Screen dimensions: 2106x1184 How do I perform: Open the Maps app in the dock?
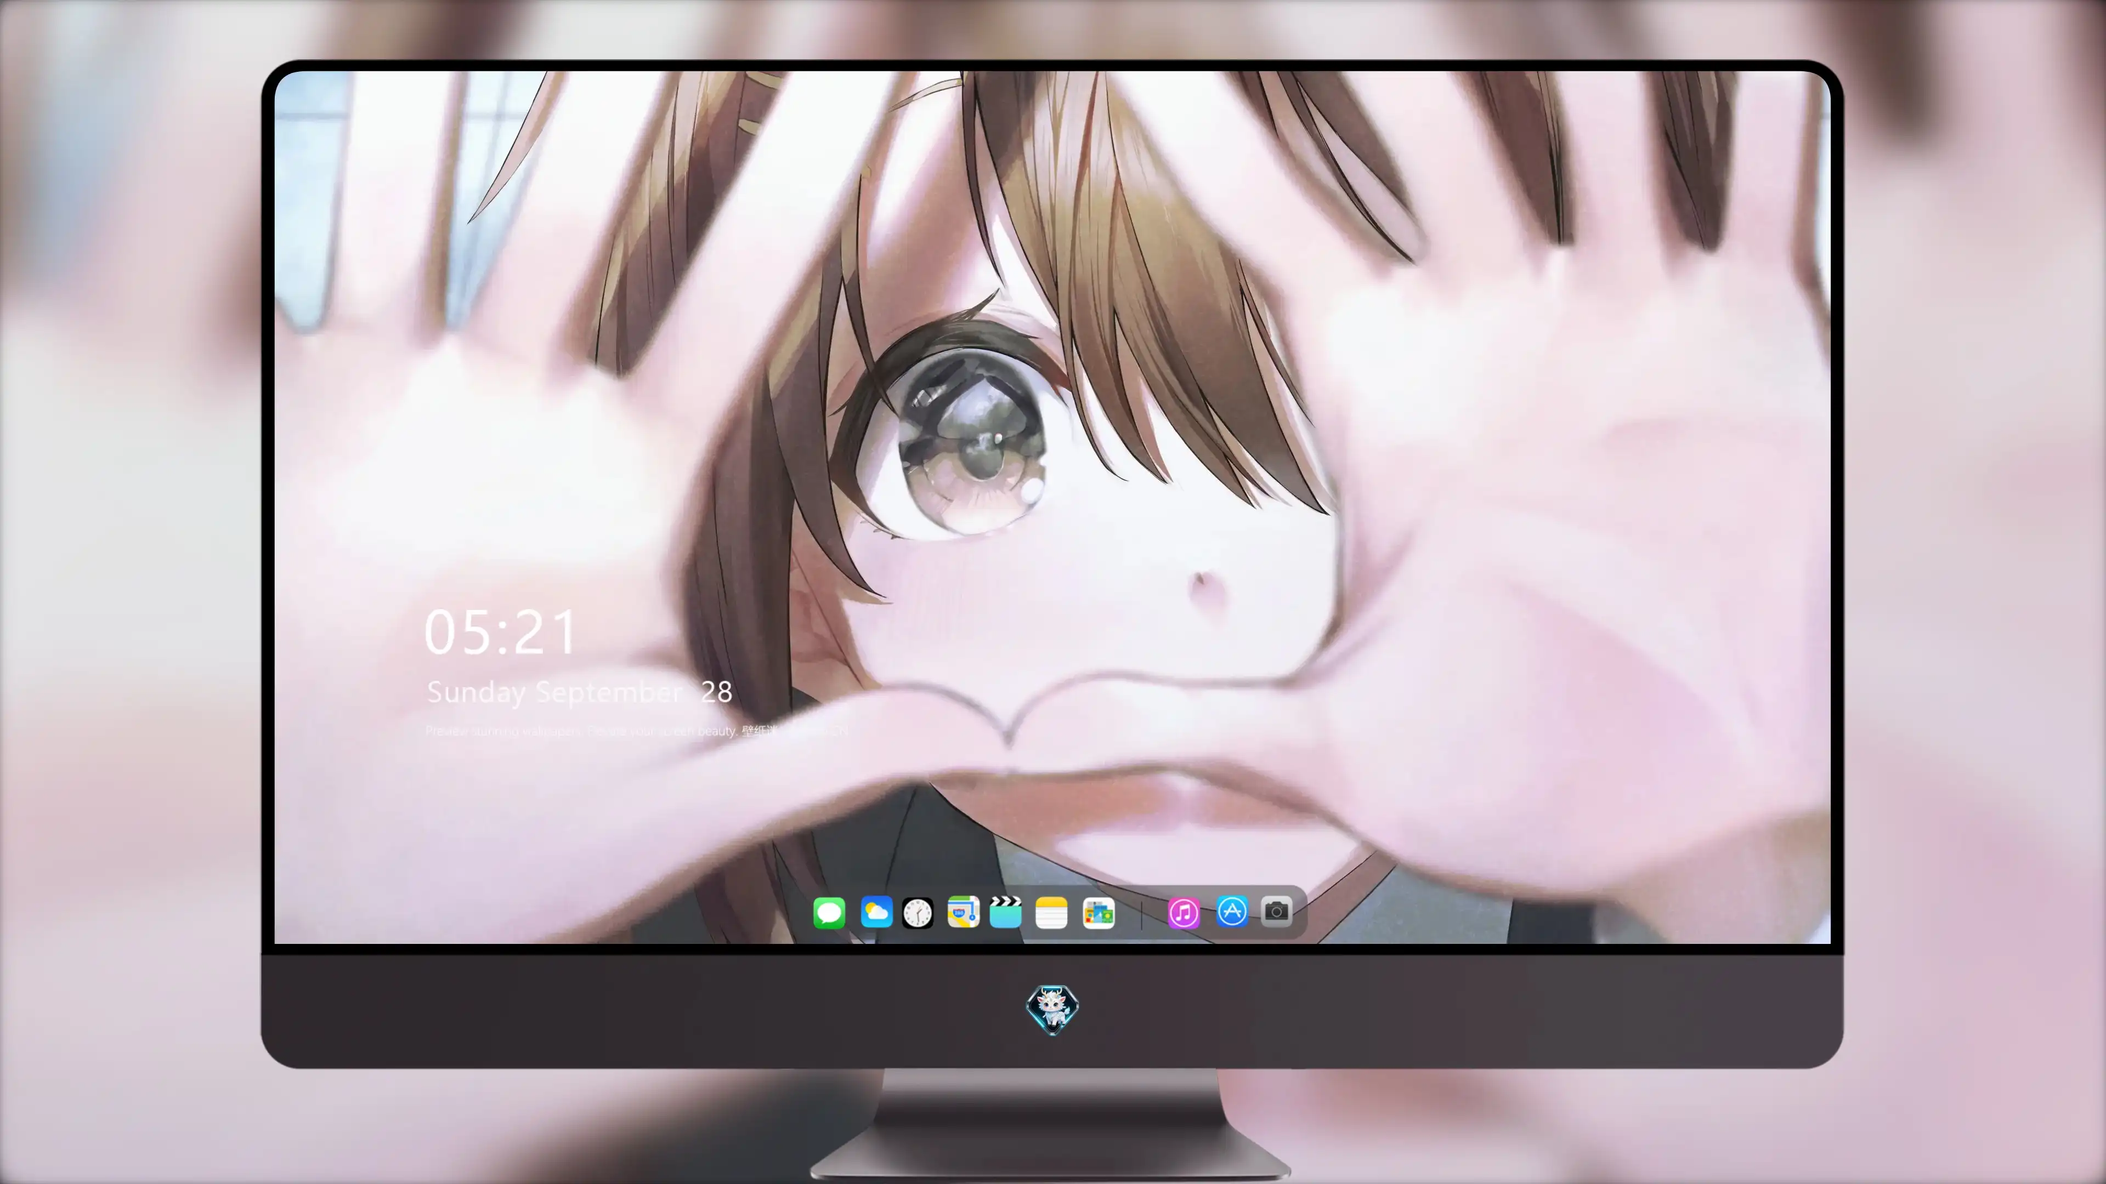tap(963, 912)
